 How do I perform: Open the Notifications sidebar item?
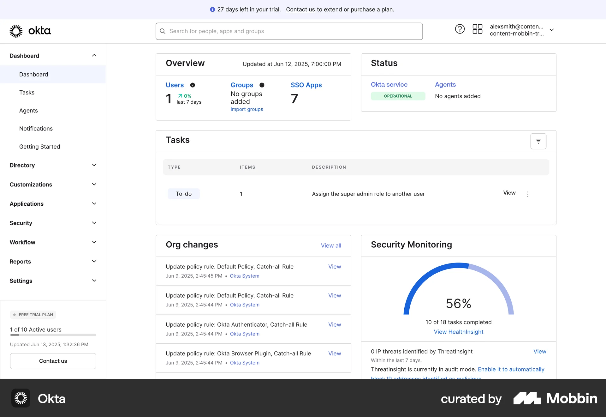click(36, 129)
